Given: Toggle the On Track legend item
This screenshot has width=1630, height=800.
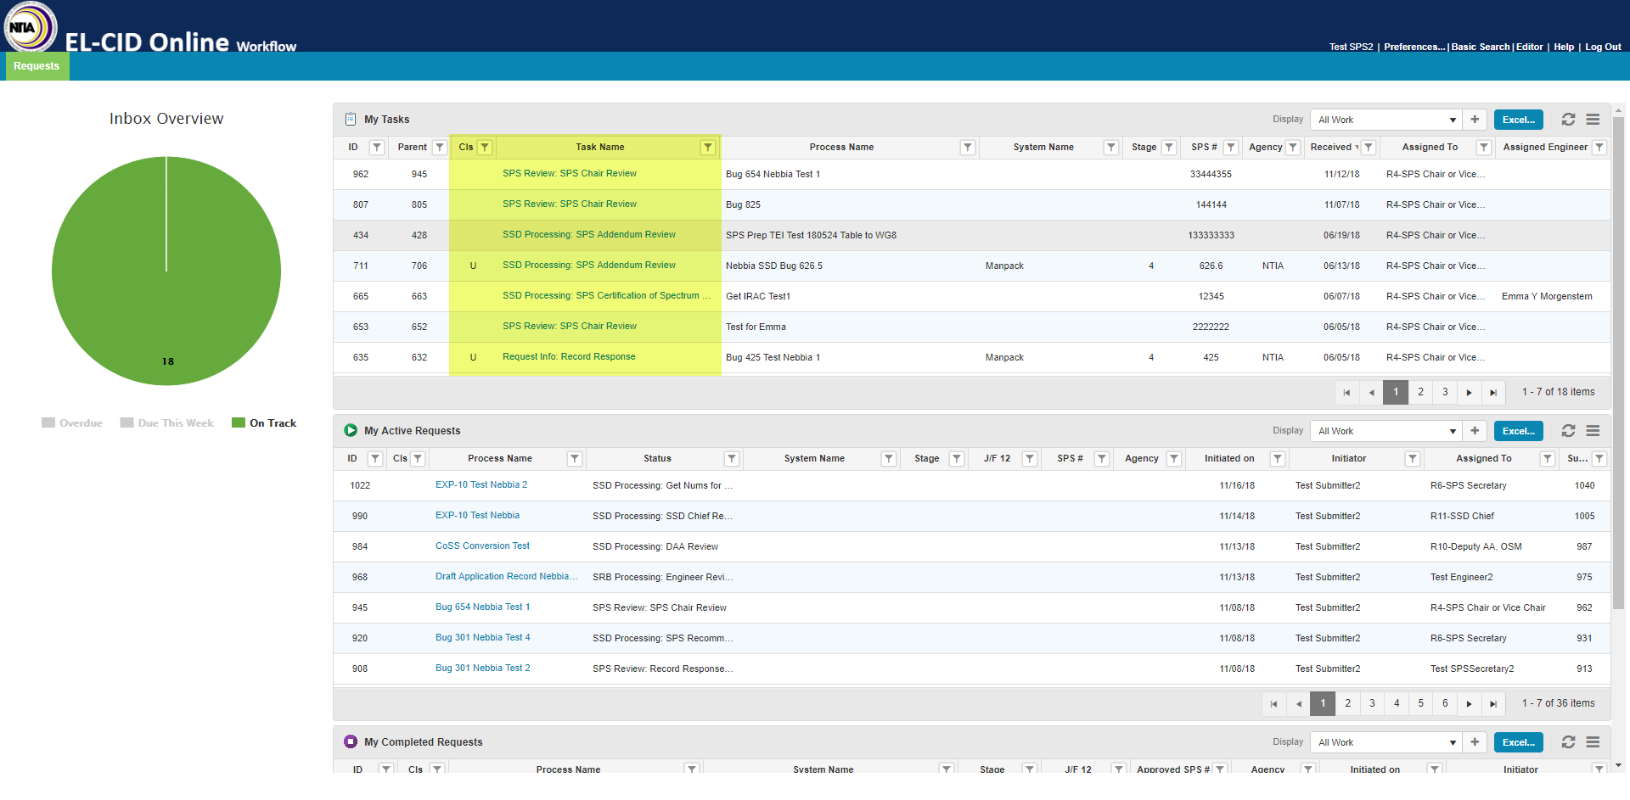Looking at the screenshot, I should click(264, 423).
